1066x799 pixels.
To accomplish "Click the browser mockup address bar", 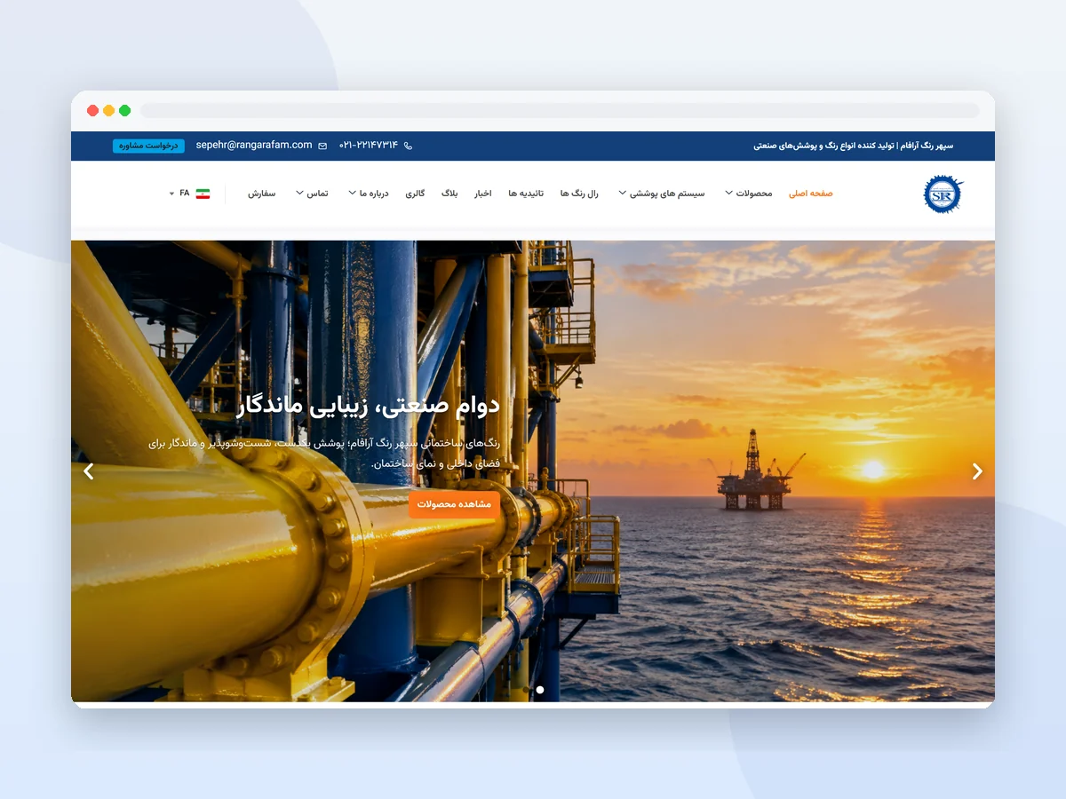I will click(x=560, y=111).
